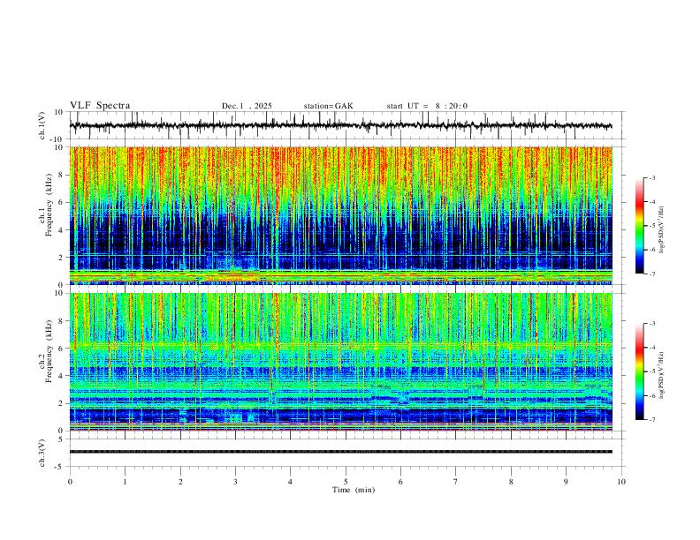Image resolution: width=700 pixels, height=540 pixels.
Task: Click the ch.1 voltage waveform trace
Action: [340, 125]
